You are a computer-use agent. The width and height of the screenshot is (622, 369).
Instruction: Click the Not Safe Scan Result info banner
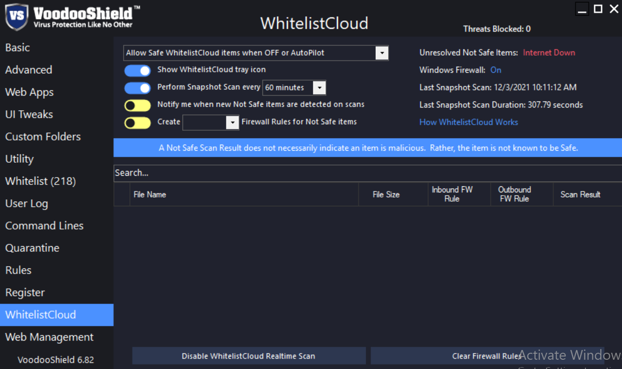coord(368,148)
